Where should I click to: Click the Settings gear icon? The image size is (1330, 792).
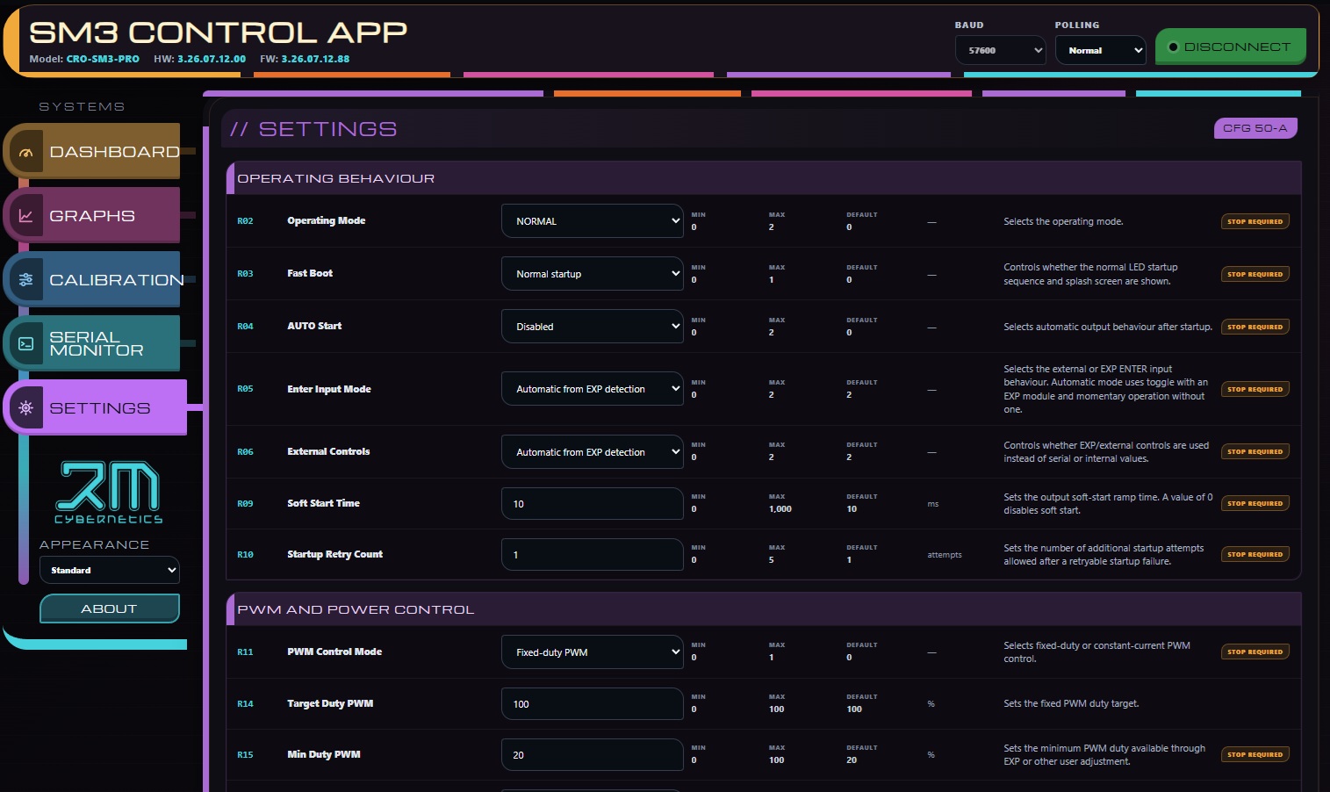coord(25,408)
